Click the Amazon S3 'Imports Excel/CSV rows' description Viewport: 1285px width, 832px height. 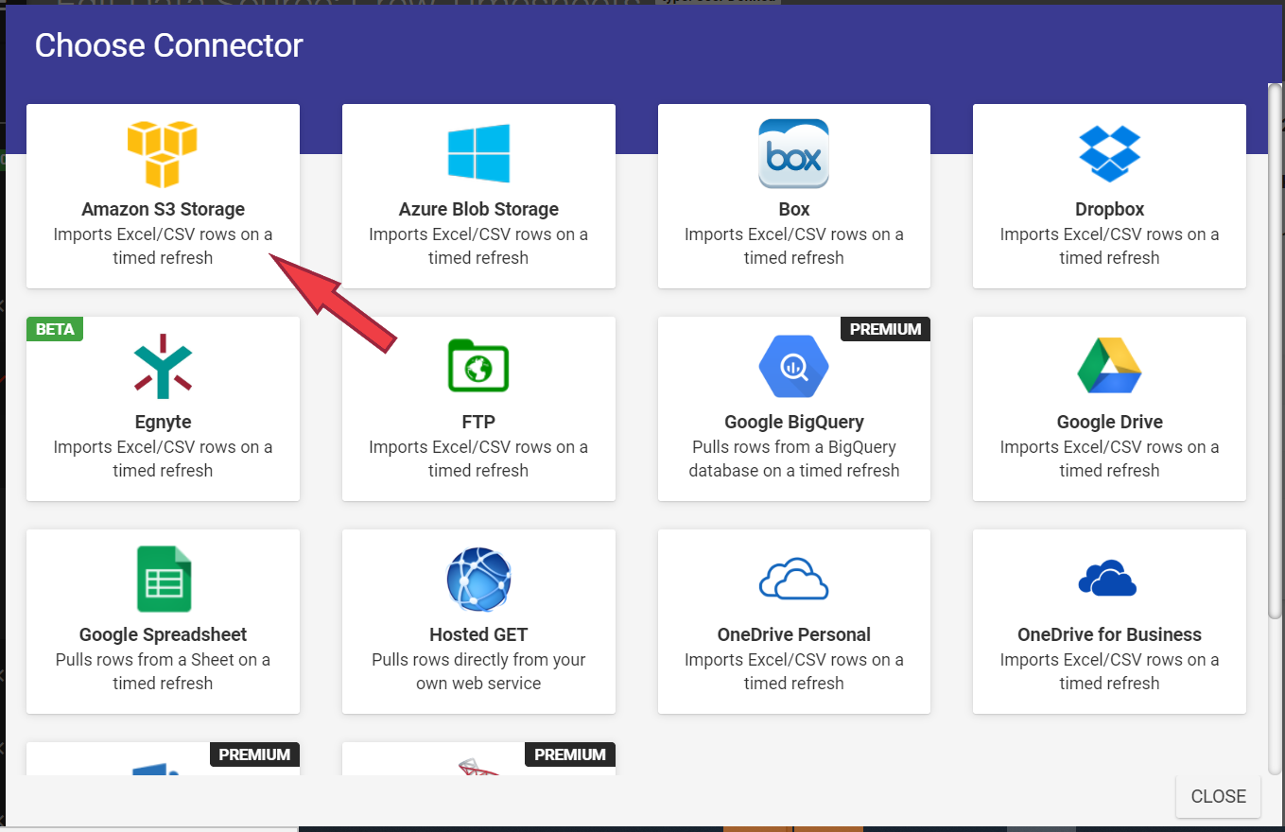point(163,246)
